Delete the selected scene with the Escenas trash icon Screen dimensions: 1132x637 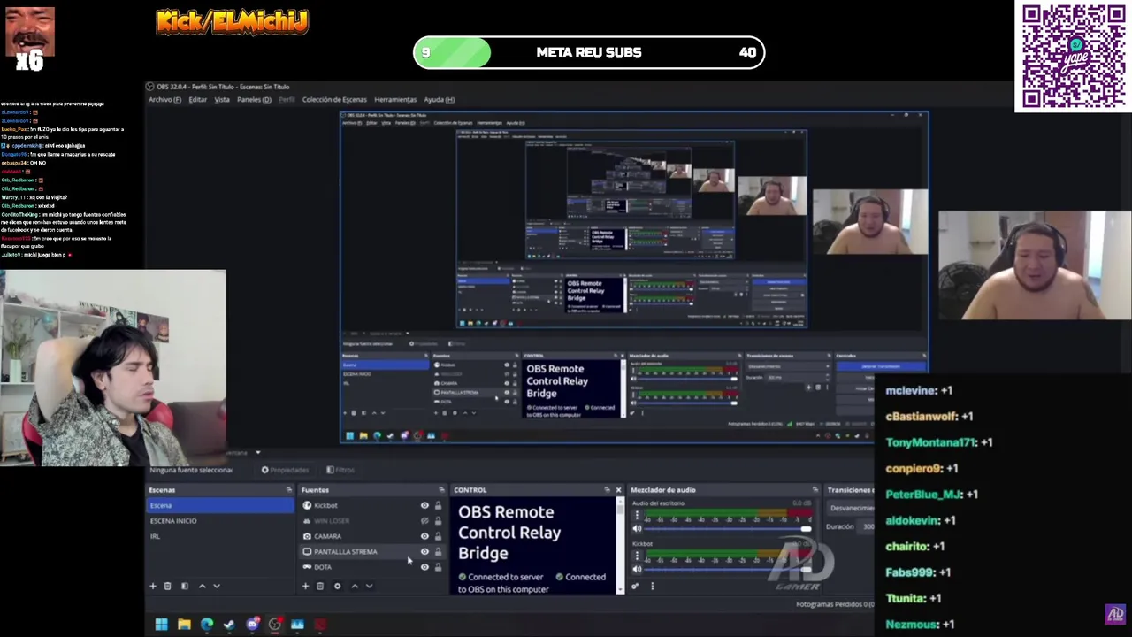tap(167, 586)
